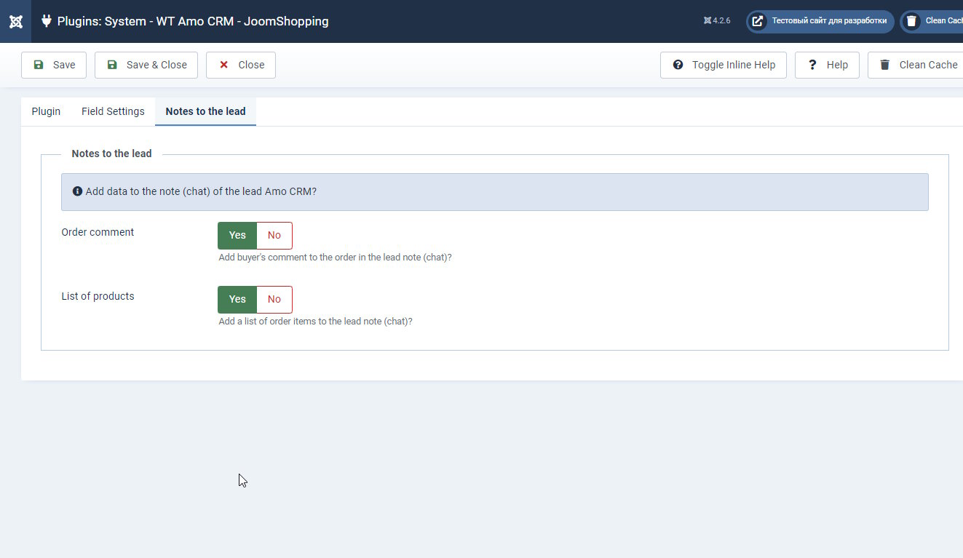This screenshot has width=963, height=558.
Task: Click the info icon in the blue notice
Action: pos(78,191)
